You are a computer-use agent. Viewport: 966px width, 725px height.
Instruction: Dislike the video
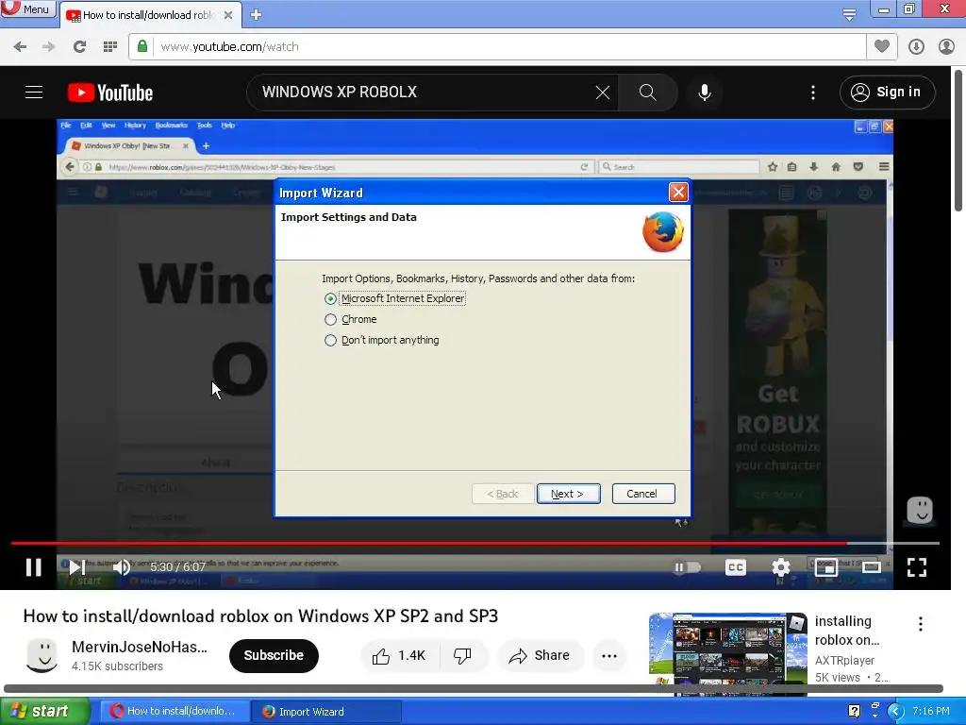(462, 656)
